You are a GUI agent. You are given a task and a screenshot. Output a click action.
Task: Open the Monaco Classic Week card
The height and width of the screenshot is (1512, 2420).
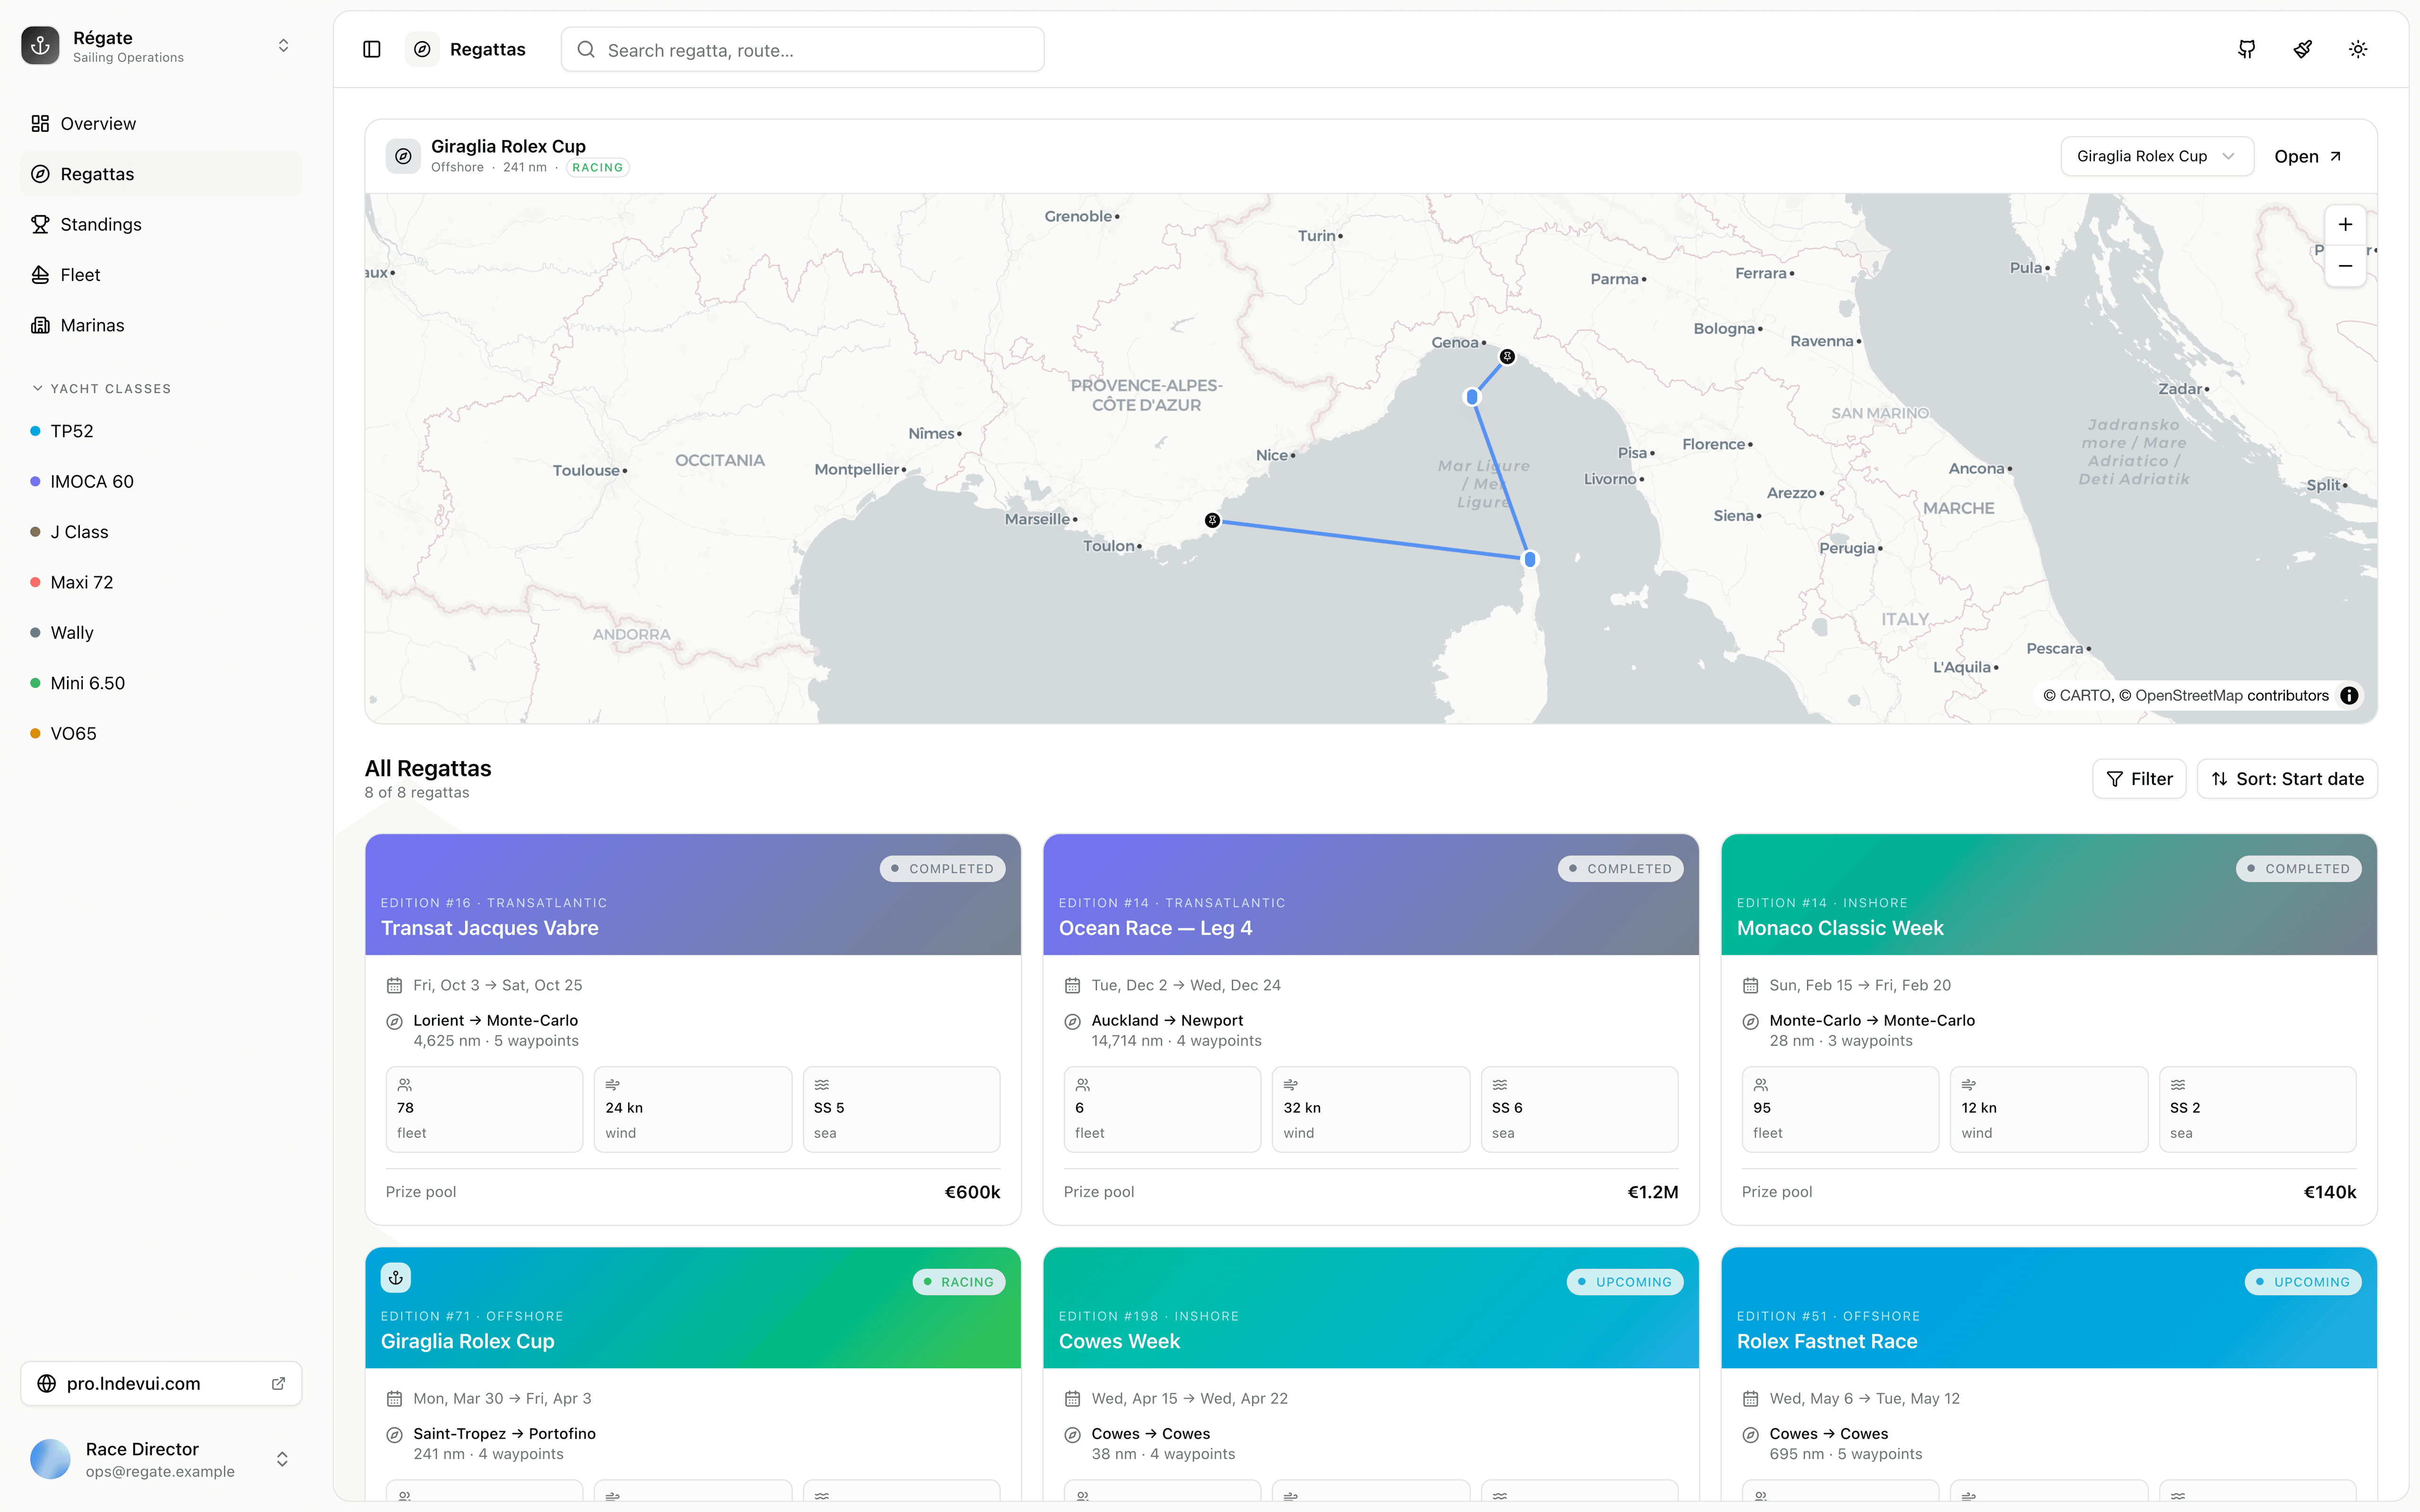[x=2049, y=1029]
